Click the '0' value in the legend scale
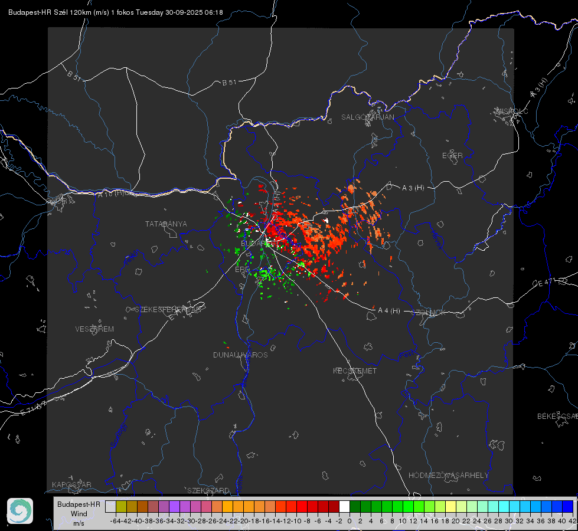 click(350, 521)
